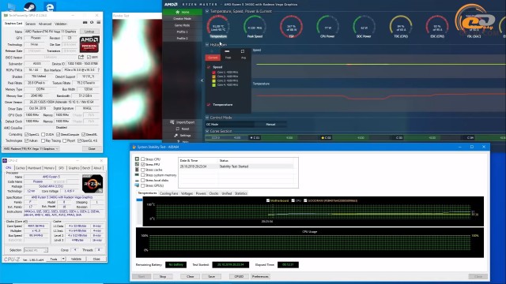
Task: Click Bus Interface question mark in GPU-Z
Action: click(98, 70)
